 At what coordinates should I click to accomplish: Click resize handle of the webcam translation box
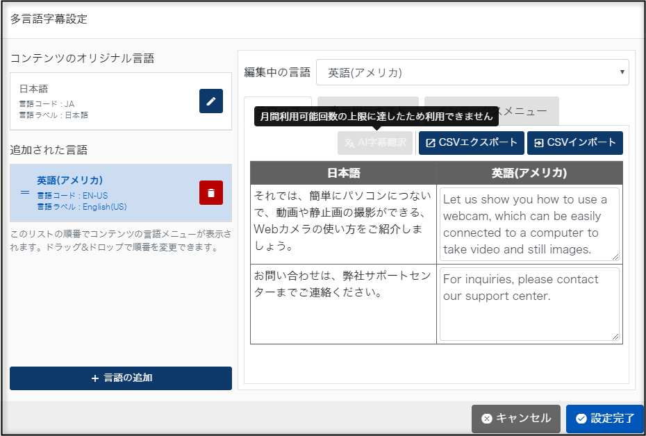(615, 256)
